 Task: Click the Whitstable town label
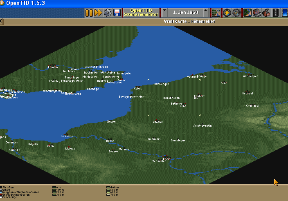(108, 73)
